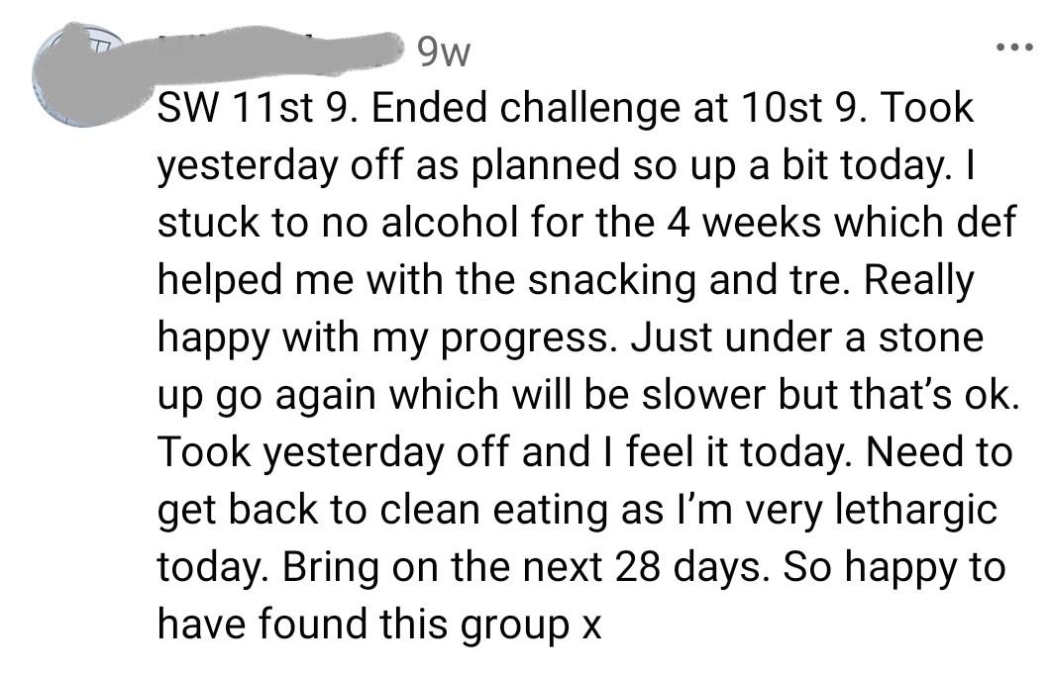Click 'Took yesterday off and I feel'
Viewport: 1051px width, 675px height.
point(424,452)
